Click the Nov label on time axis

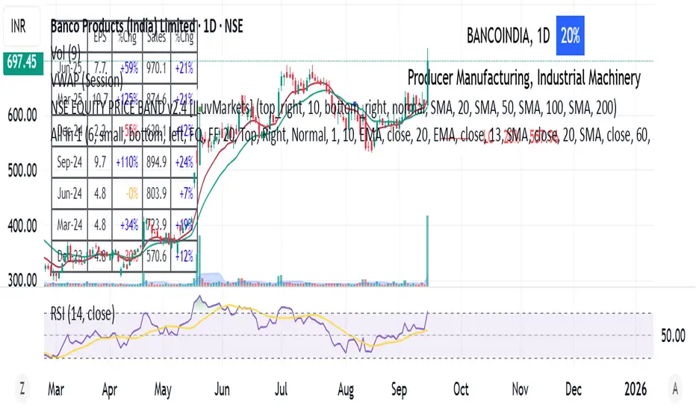coord(520,390)
